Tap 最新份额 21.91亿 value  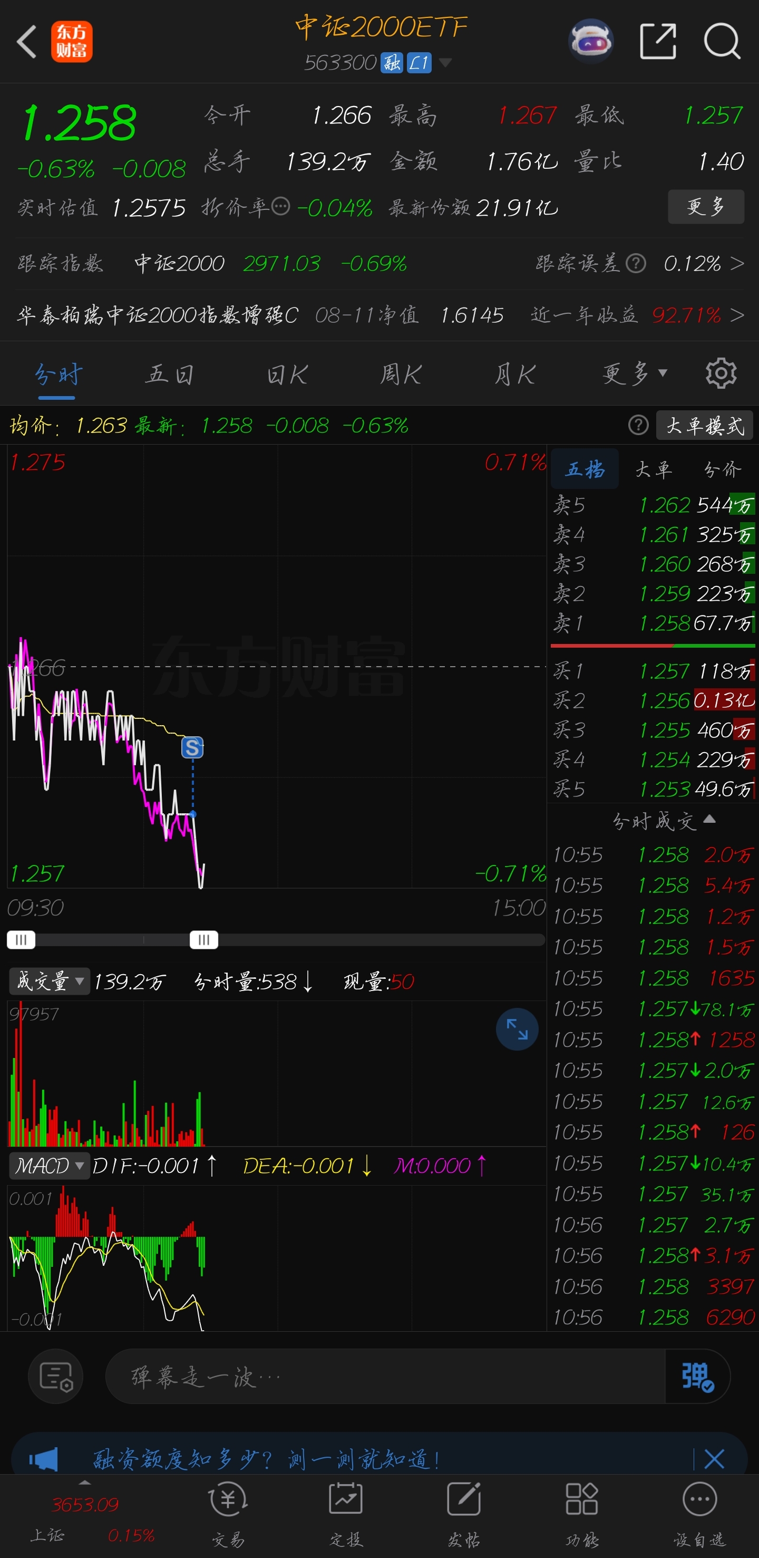517,208
